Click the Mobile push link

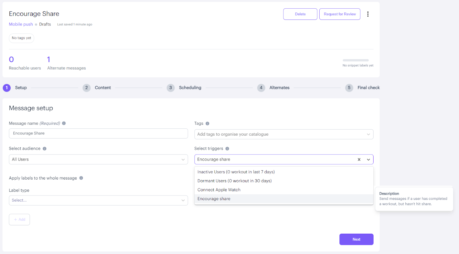click(21, 24)
